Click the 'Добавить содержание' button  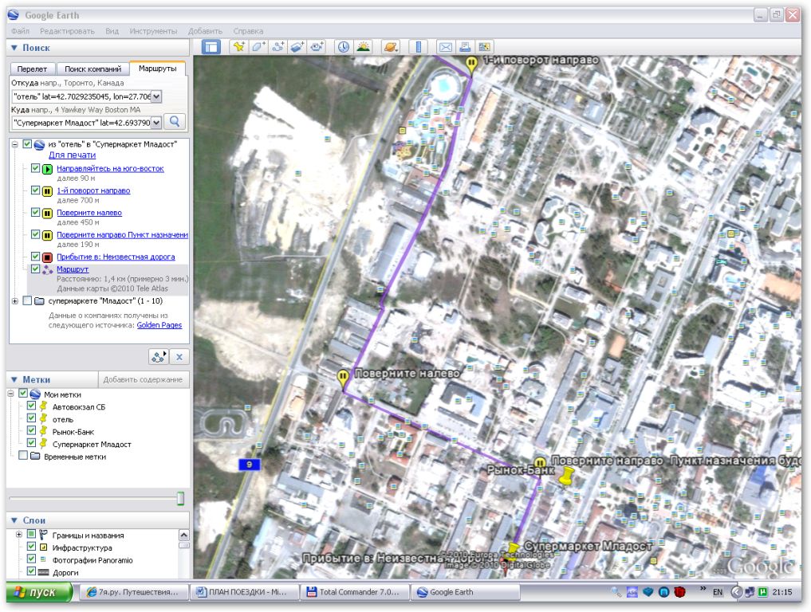point(143,379)
